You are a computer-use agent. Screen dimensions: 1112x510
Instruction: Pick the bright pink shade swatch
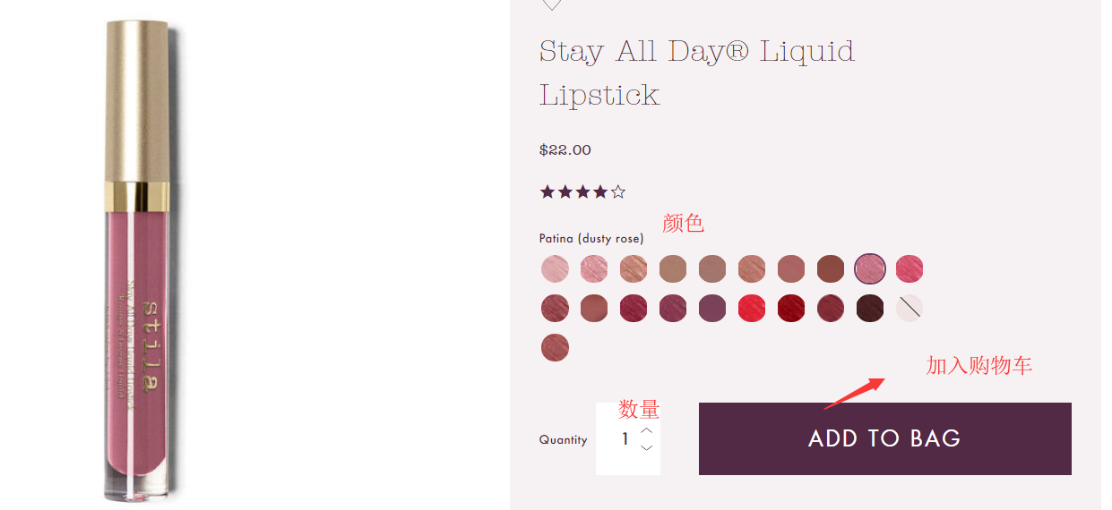click(x=909, y=268)
